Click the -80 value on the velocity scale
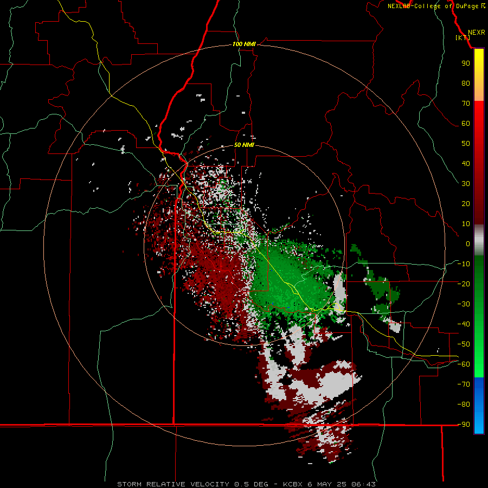488x488 pixels. (464, 404)
